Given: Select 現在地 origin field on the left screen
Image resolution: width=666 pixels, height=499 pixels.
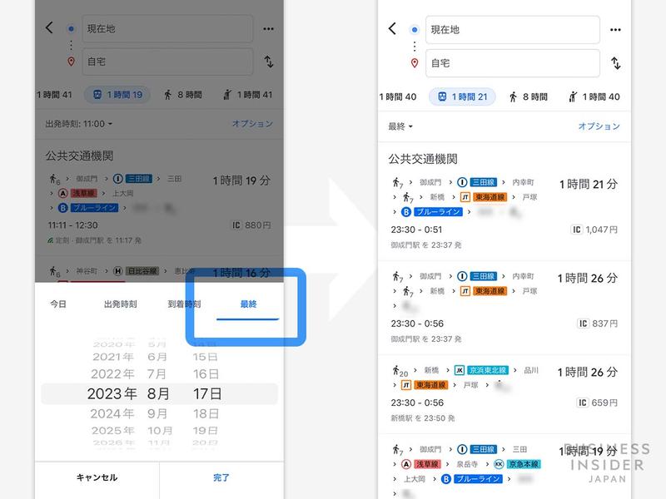Looking at the screenshot, I should [x=167, y=29].
